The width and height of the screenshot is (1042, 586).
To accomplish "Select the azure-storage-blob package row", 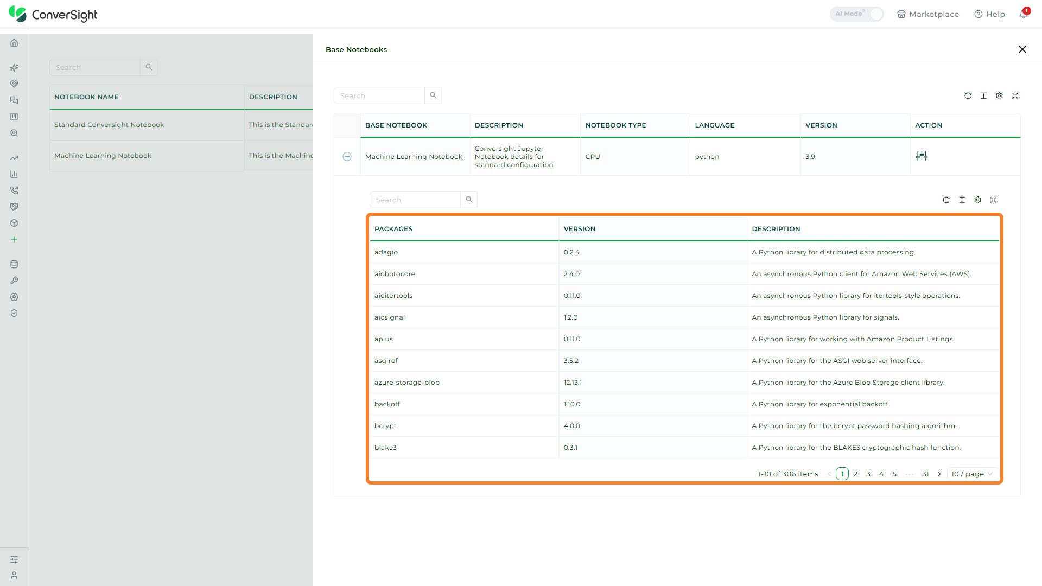I will [684, 383].
